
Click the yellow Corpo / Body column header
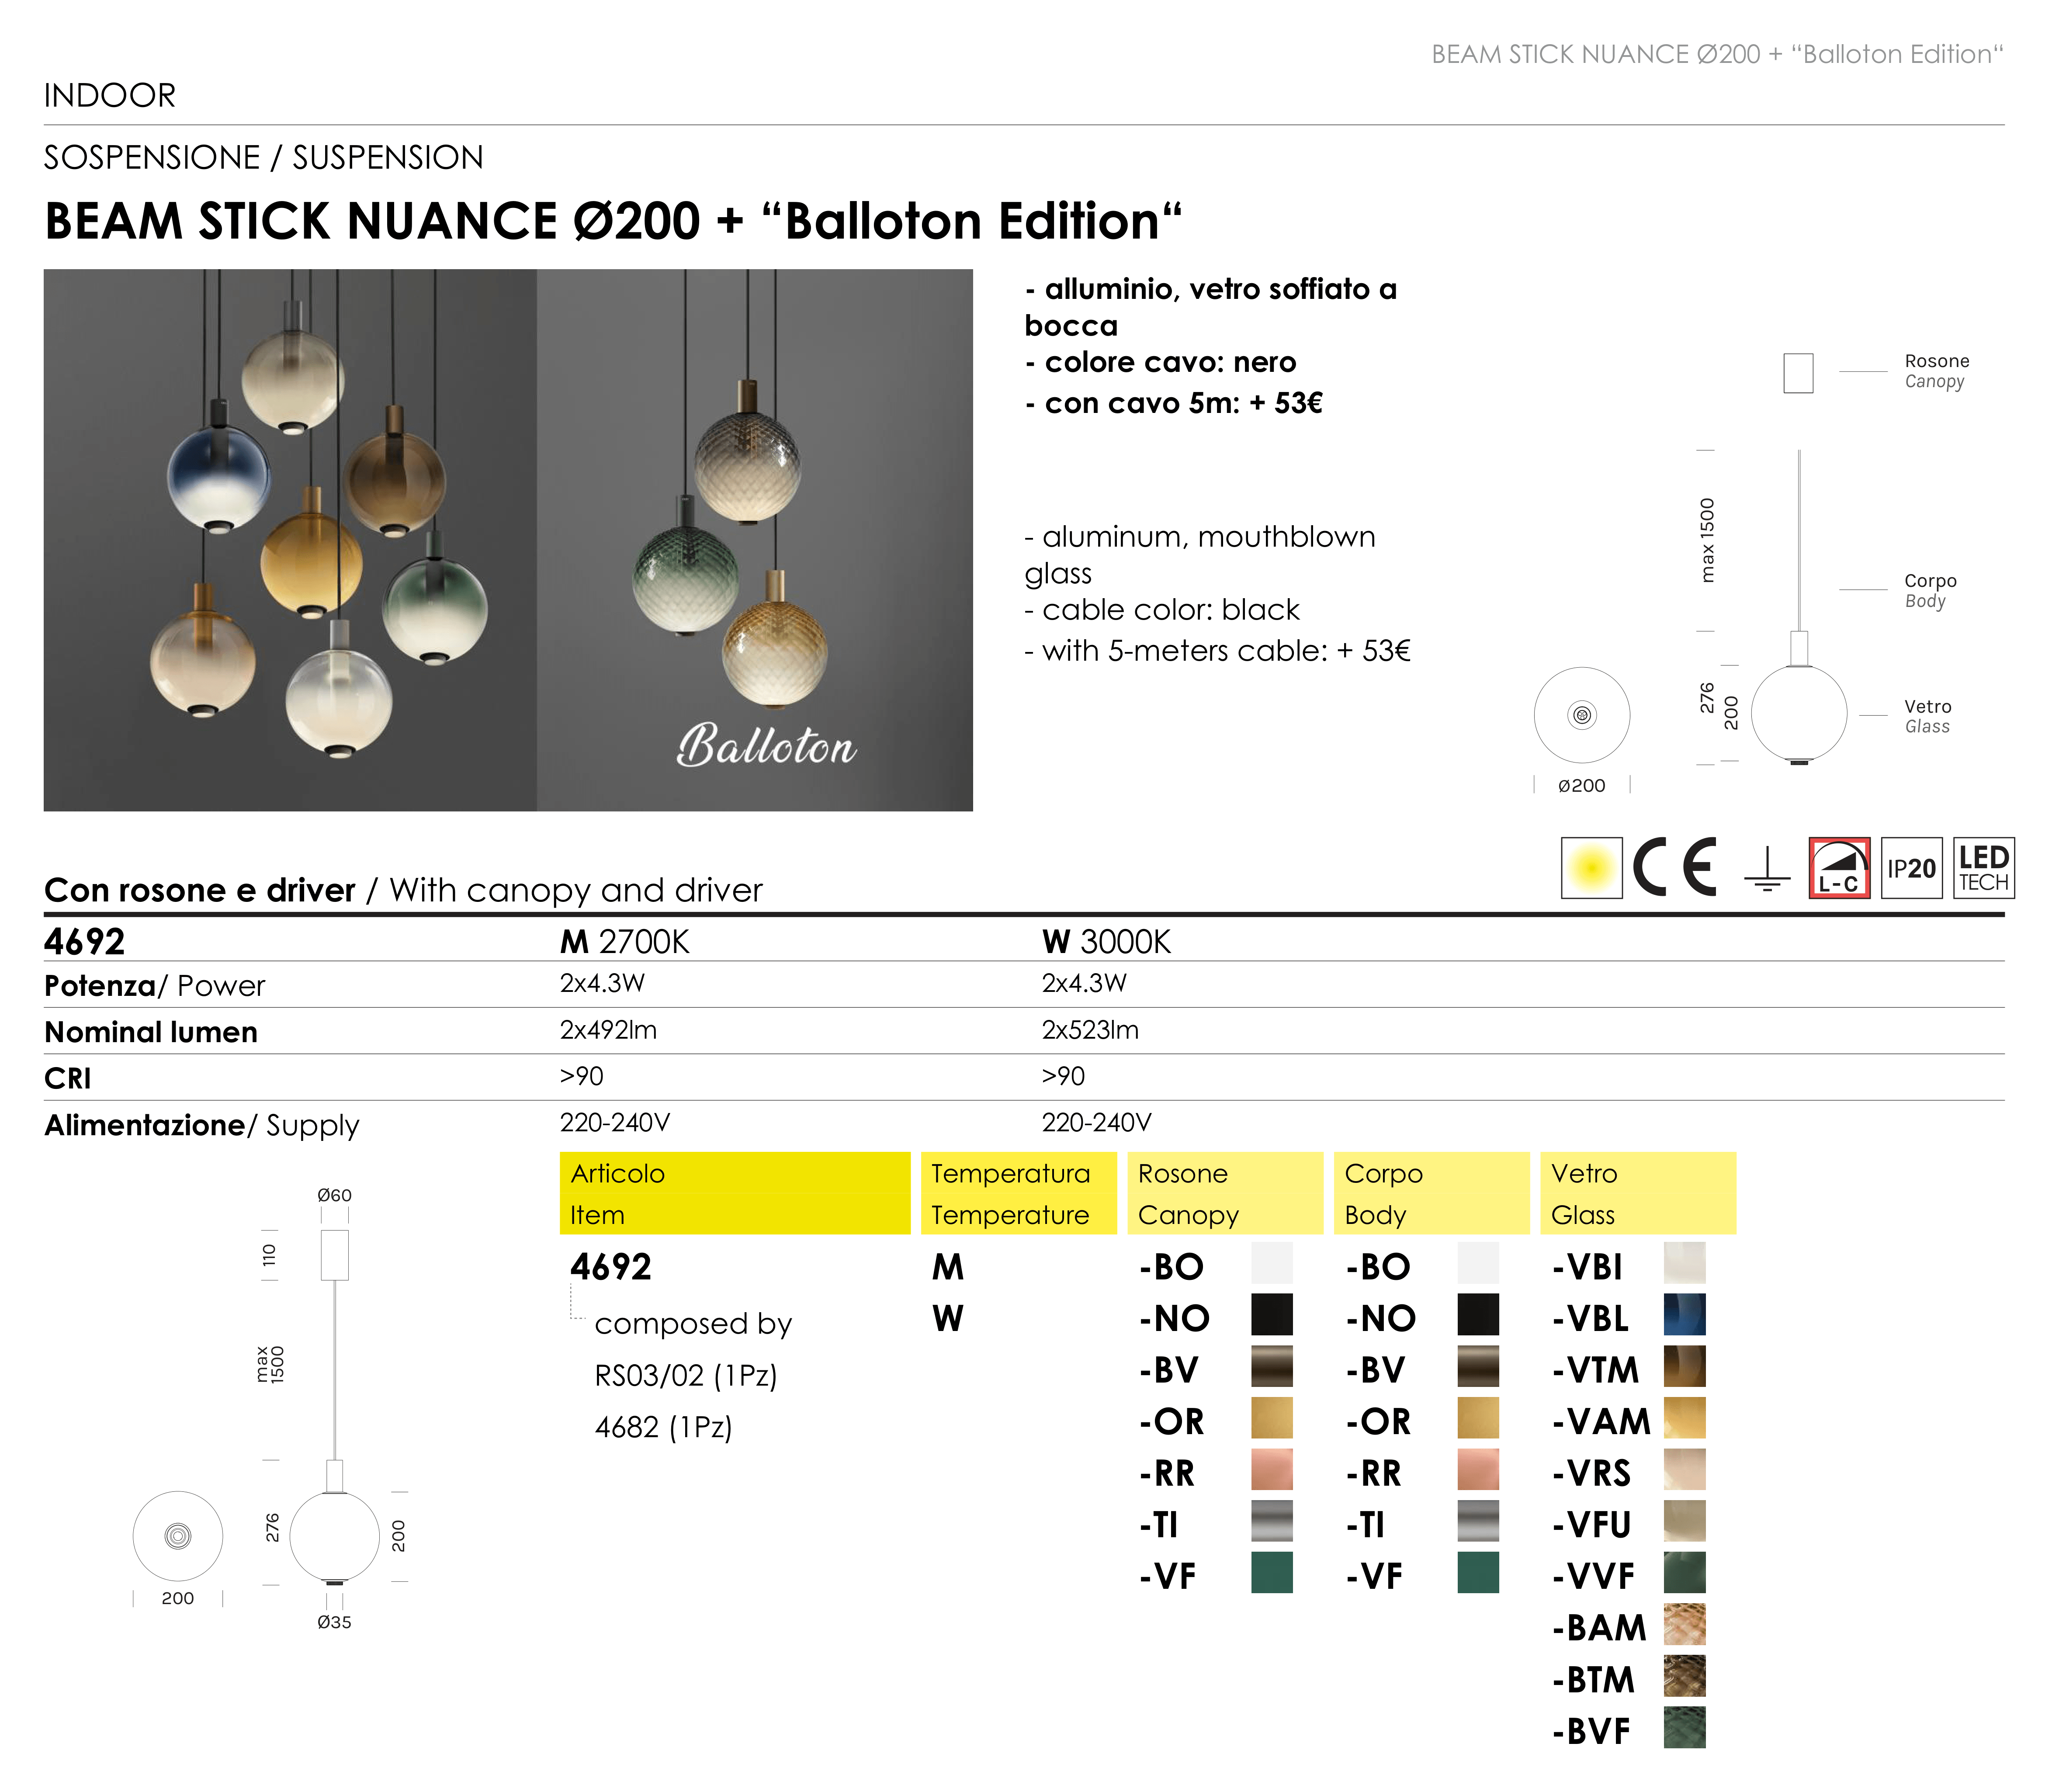click(x=1432, y=1193)
